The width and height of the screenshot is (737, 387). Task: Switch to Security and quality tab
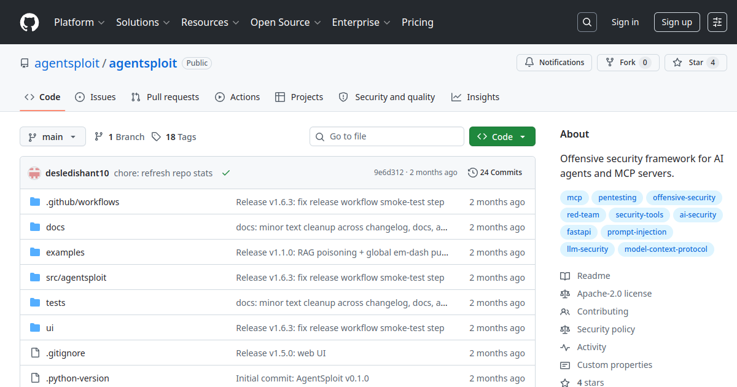tap(387, 97)
